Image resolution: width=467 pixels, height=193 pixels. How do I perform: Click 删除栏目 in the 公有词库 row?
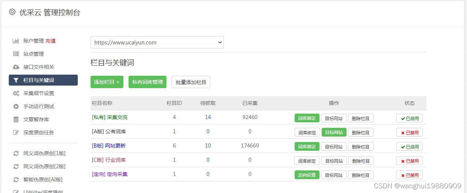point(361,132)
